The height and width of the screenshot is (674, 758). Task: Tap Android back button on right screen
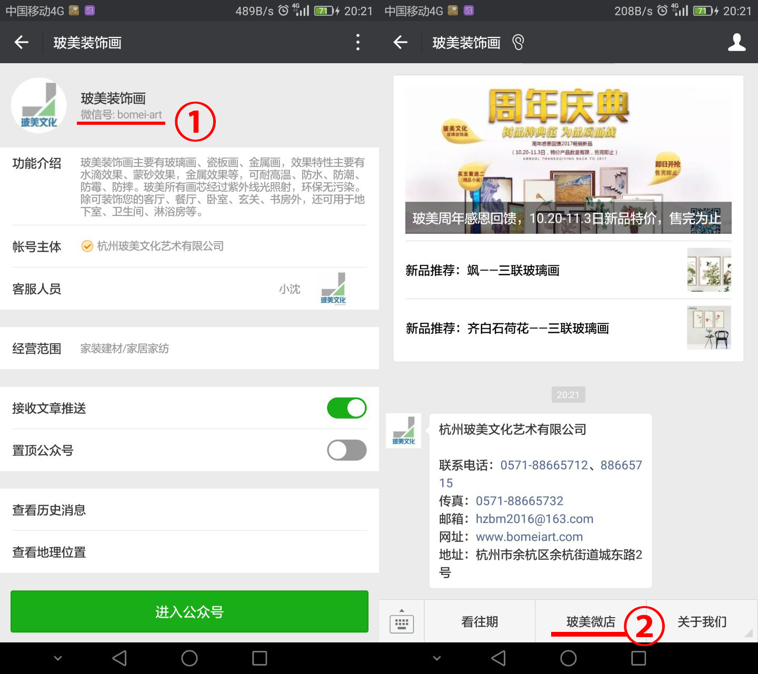pos(498,658)
